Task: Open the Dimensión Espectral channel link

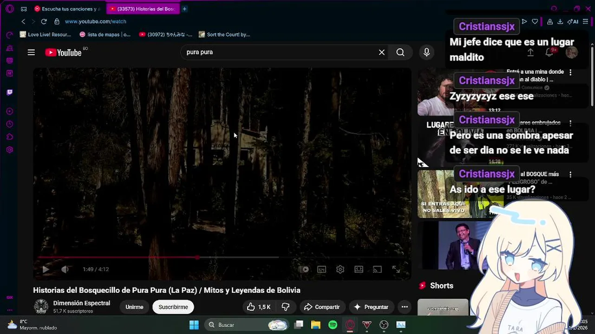Action: click(x=82, y=303)
